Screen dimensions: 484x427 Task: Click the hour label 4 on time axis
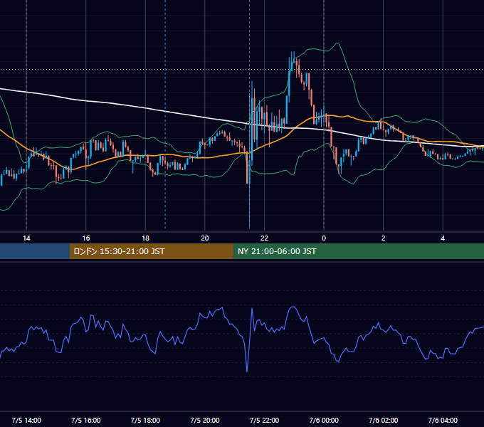(x=443, y=238)
